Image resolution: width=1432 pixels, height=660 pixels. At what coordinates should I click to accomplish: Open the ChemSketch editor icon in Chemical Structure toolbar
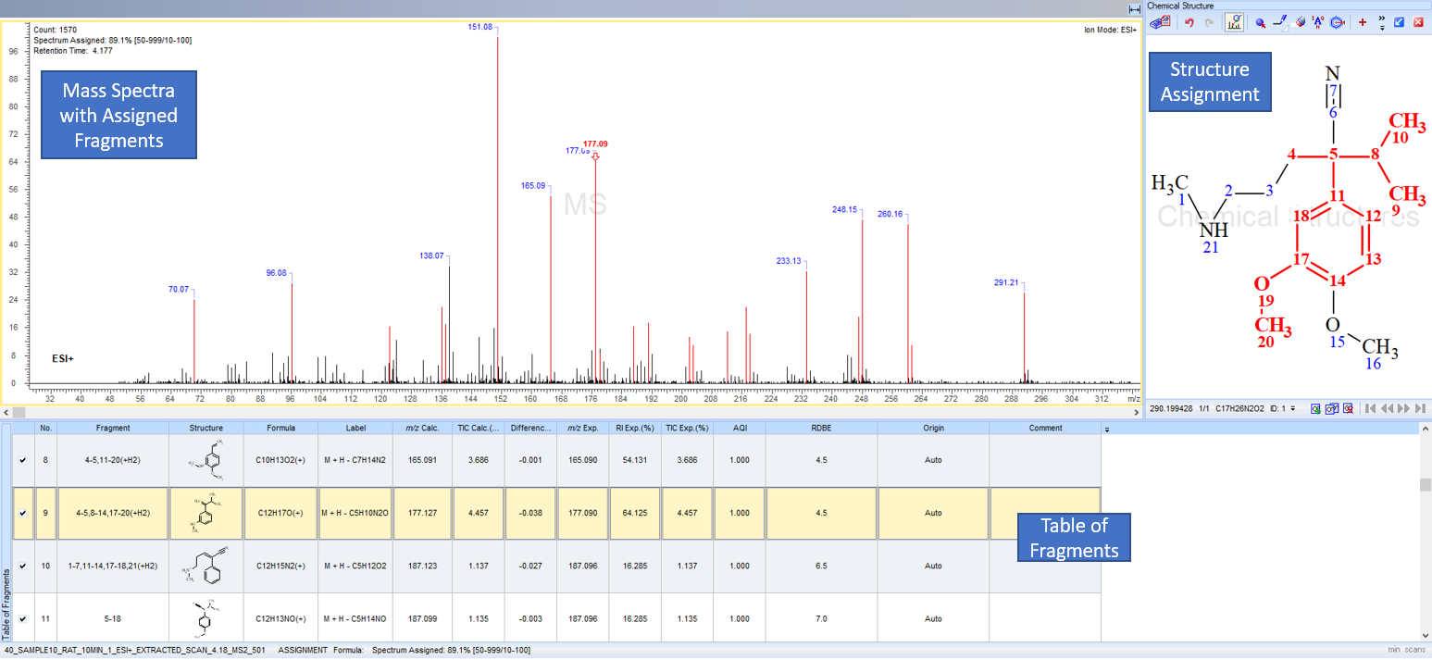tap(1160, 22)
